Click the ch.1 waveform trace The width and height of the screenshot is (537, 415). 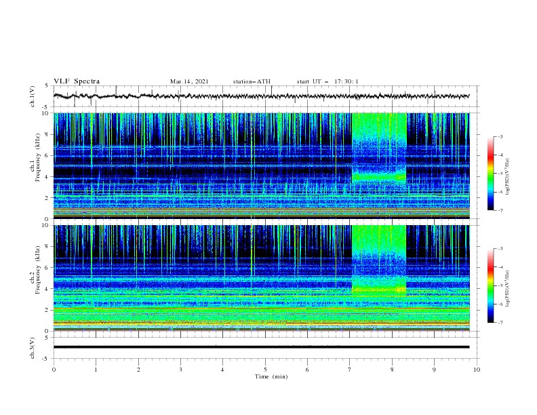[x=261, y=96]
